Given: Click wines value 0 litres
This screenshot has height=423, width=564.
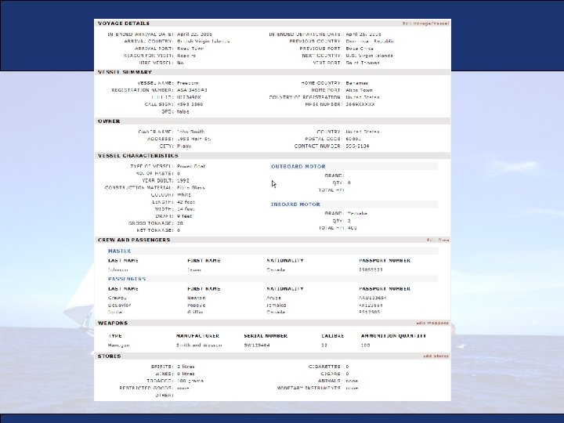Looking at the screenshot, I should [x=186, y=374].
